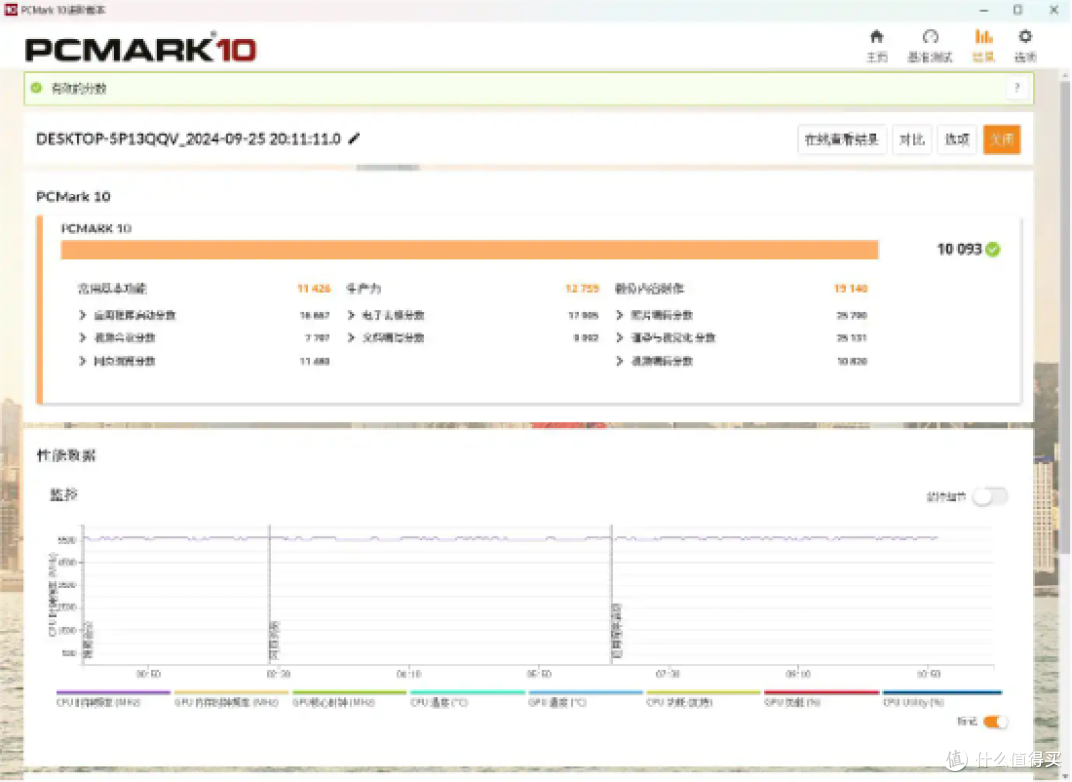1072x782 pixels.
Task: Open the Options tab with gear icon
Action: (x=1024, y=45)
